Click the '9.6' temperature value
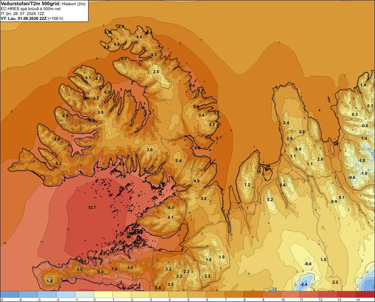The image size is (375, 302). (192, 86)
